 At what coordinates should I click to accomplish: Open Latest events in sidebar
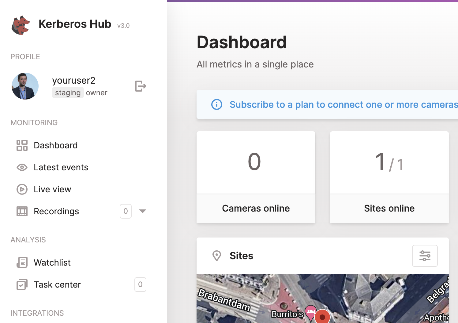(61, 167)
